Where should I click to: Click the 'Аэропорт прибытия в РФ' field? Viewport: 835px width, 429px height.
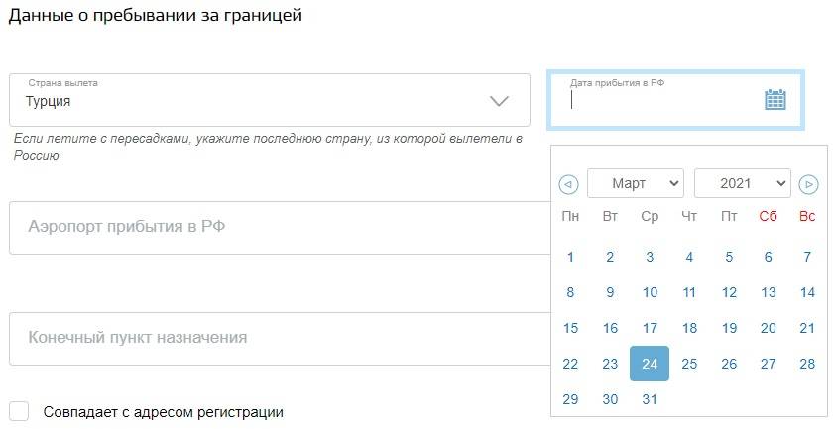pyautogui.click(x=278, y=227)
